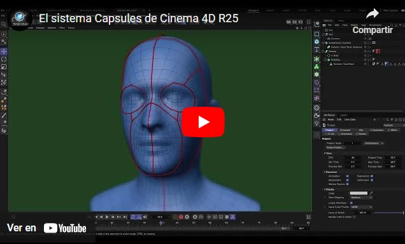
Task: Select the Rotate tool in the left toolbar
Action: click(4, 59)
